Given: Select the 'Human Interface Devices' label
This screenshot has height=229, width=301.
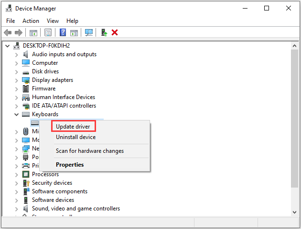Looking at the screenshot, I should (64, 97).
